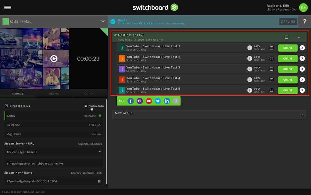Viewport: 311px width, 195px height.
Task: Open the info icon for Live Test 1
Action: pyautogui.click(x=249, y=48)
